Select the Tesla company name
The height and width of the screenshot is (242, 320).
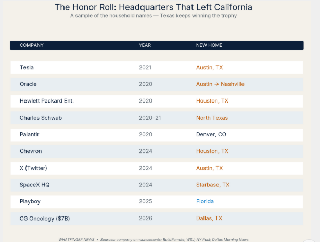(x=27, y=67)
